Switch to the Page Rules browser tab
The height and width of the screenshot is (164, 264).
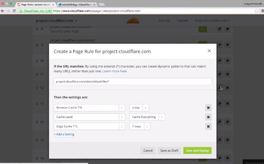click(35, 5)
